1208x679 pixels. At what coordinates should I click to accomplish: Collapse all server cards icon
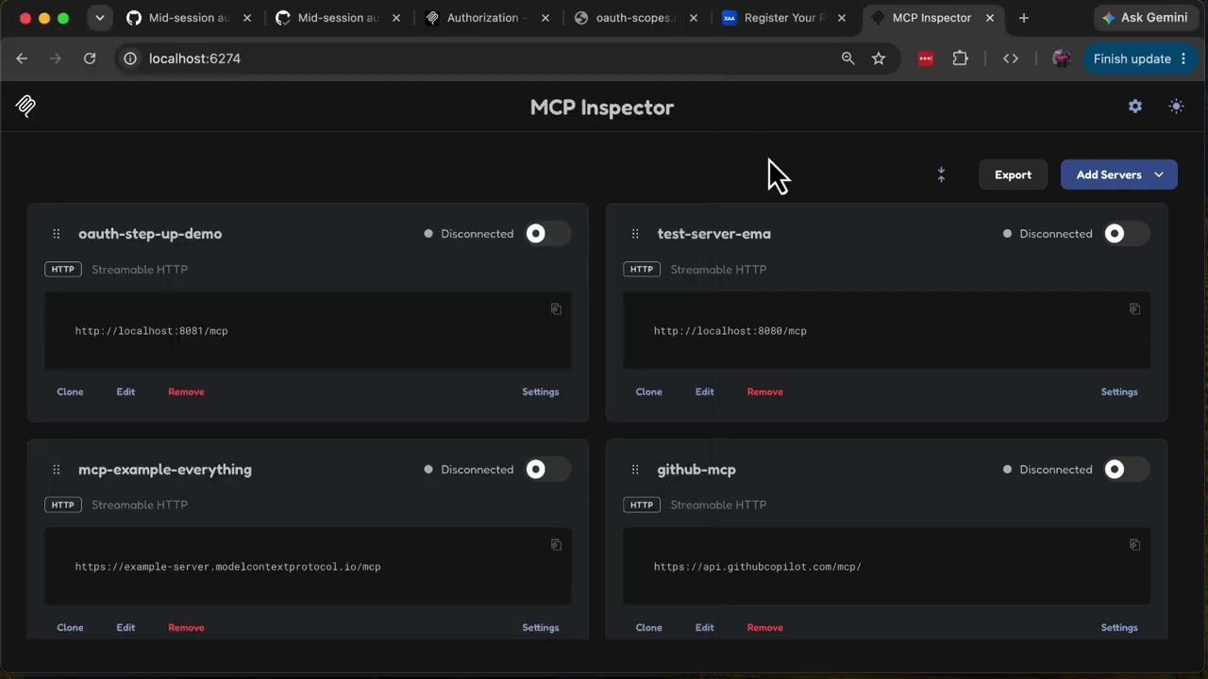click(x=941, y=174)
